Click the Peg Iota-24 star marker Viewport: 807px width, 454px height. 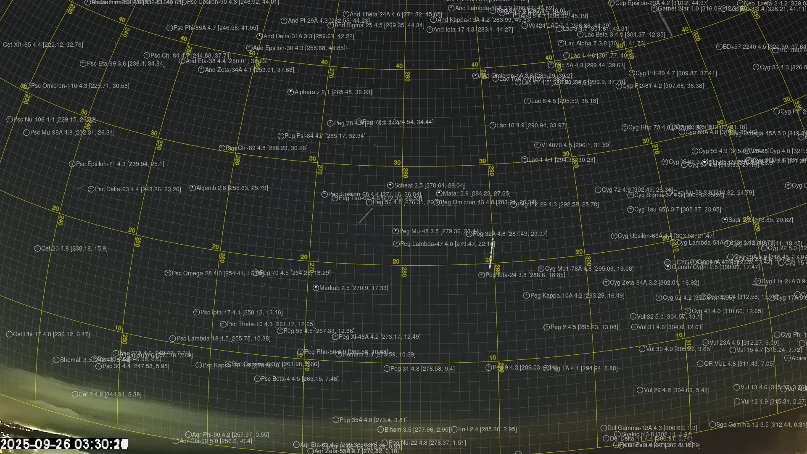coord(482,275)
